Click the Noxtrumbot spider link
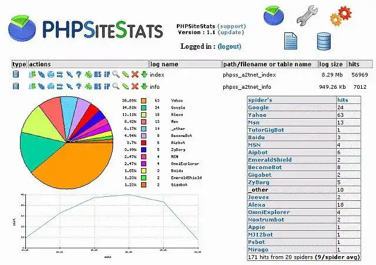Screen dimensions: 376x265 266,220
